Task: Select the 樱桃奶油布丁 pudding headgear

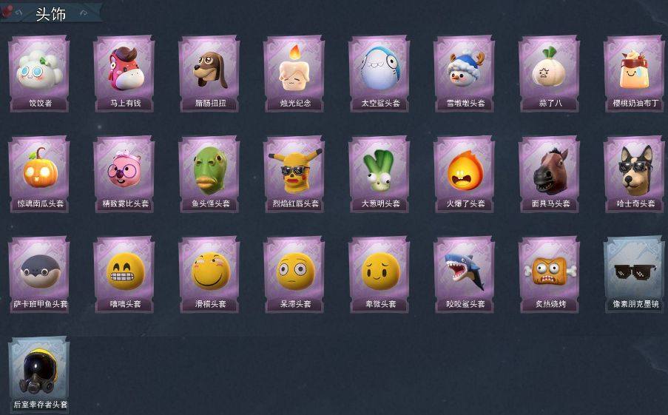Action: click(635, 73)
